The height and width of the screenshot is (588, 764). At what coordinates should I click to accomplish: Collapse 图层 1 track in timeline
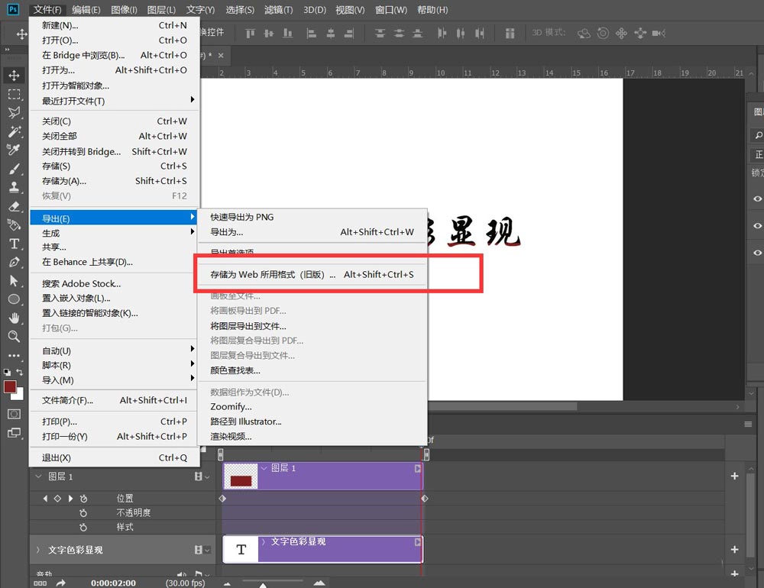38,476
